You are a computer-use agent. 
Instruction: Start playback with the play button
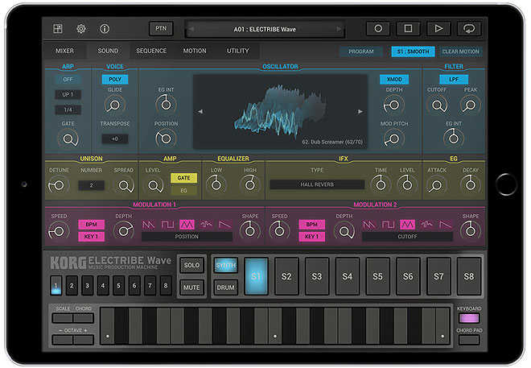[438, 29]
